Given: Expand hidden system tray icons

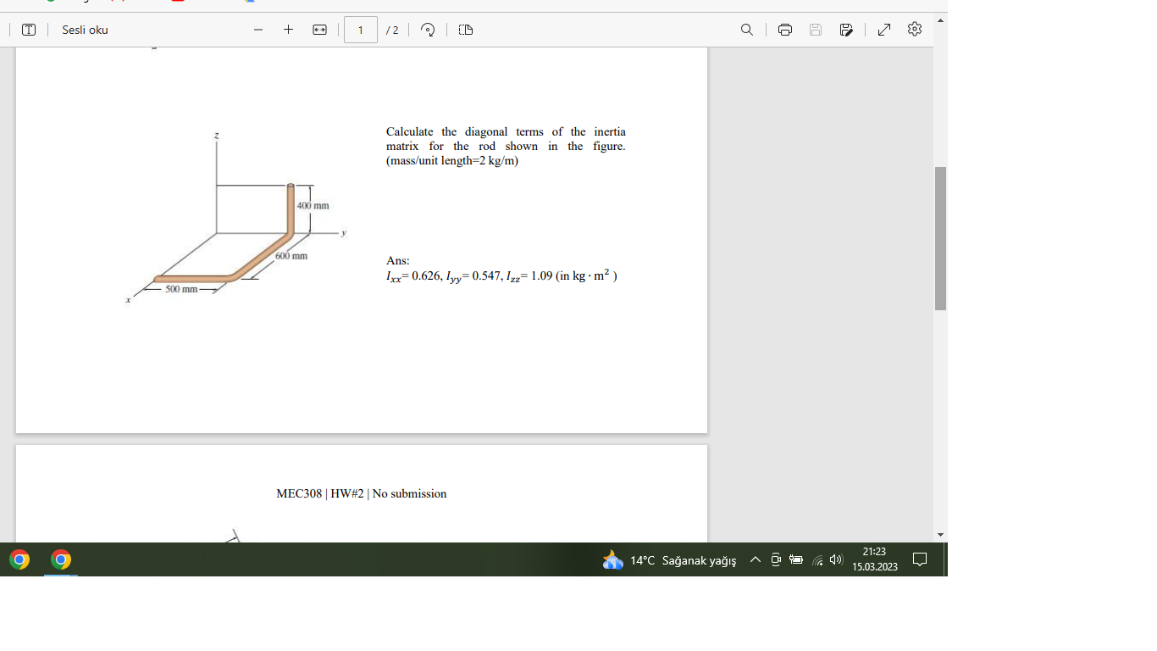Looking at the screenshot, I should point(754,560).
